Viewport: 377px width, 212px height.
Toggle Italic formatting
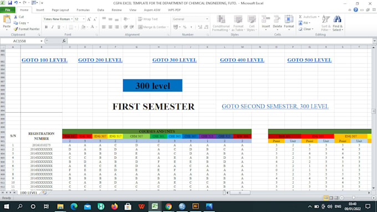click(x=53, y=27)
